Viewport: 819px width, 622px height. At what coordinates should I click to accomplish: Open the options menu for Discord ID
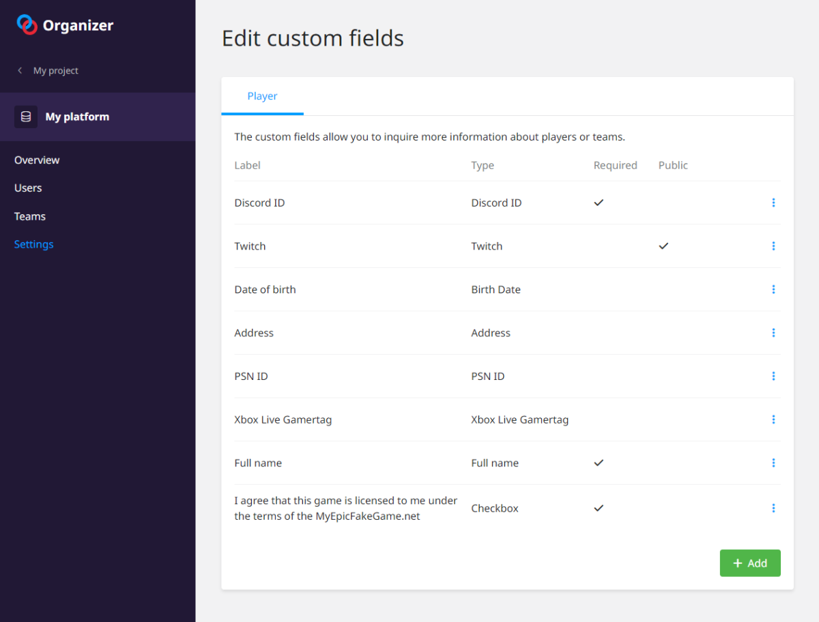773,203
